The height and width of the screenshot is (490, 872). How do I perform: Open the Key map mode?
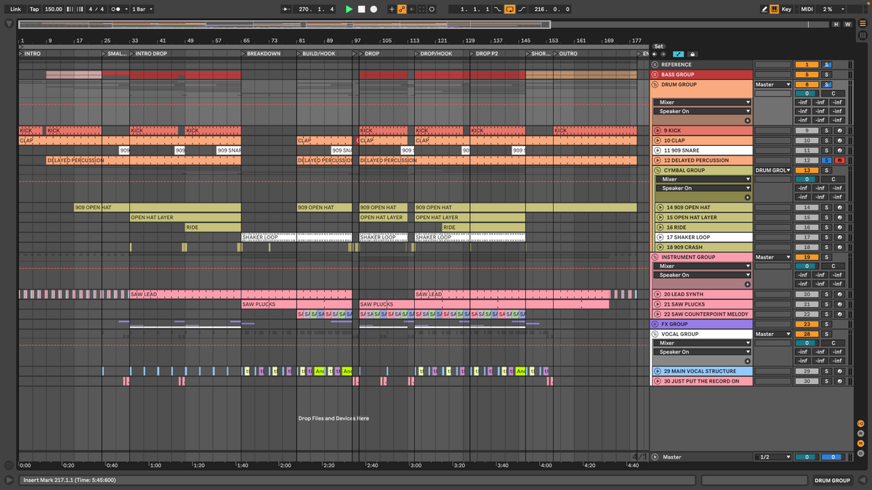(786, 9)
